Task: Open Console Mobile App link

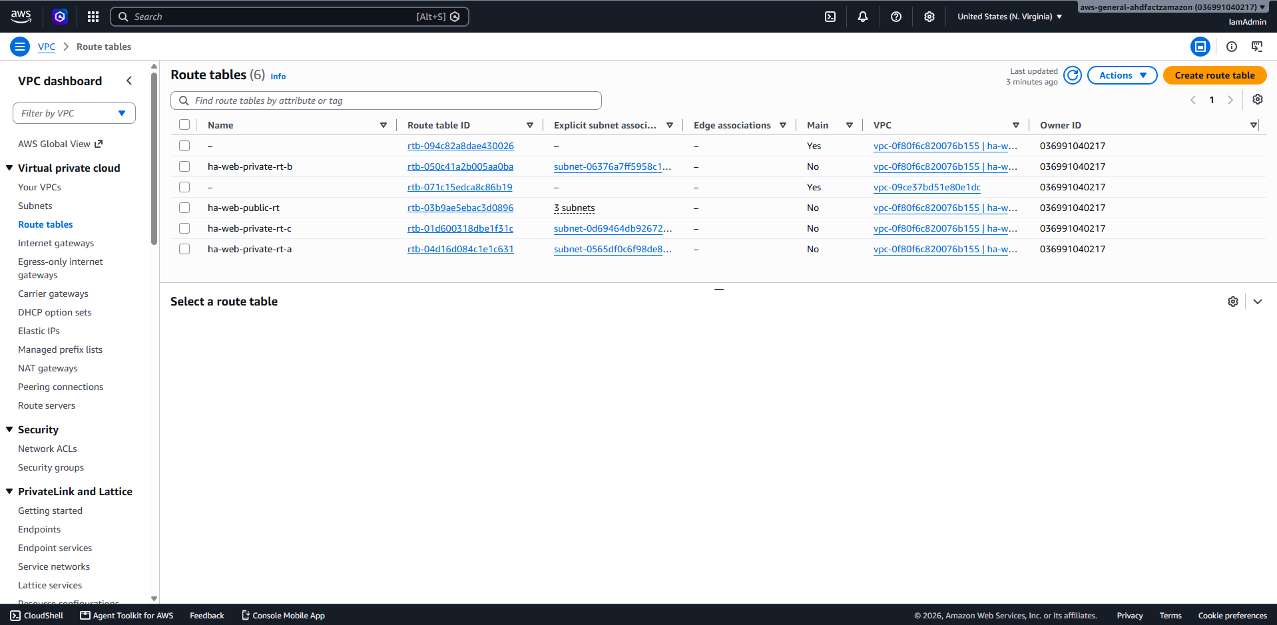Action: point(283,616)
